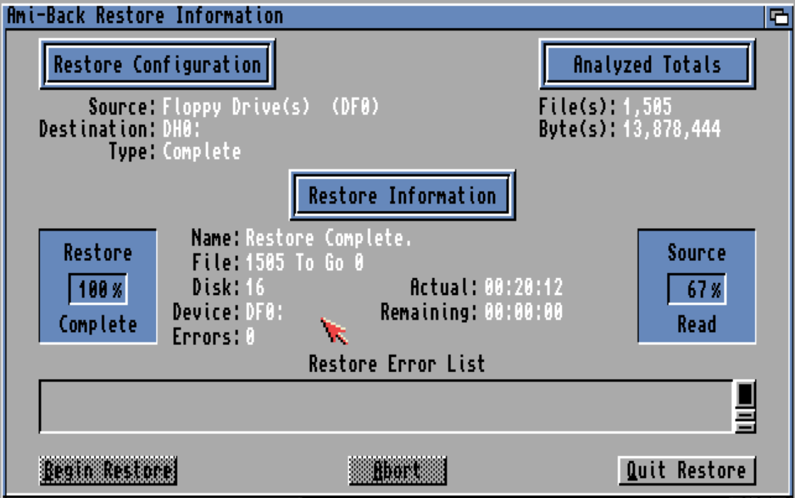Click the disk number '16'

pyautogui.click(x=255, y=287)
